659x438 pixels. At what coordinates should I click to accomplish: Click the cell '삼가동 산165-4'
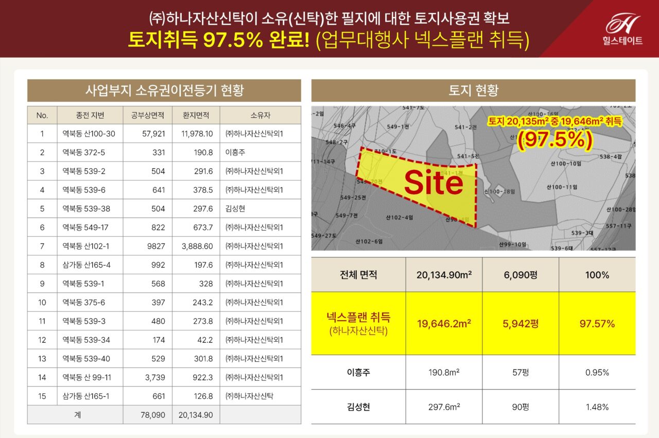click(x=86, y=265)
